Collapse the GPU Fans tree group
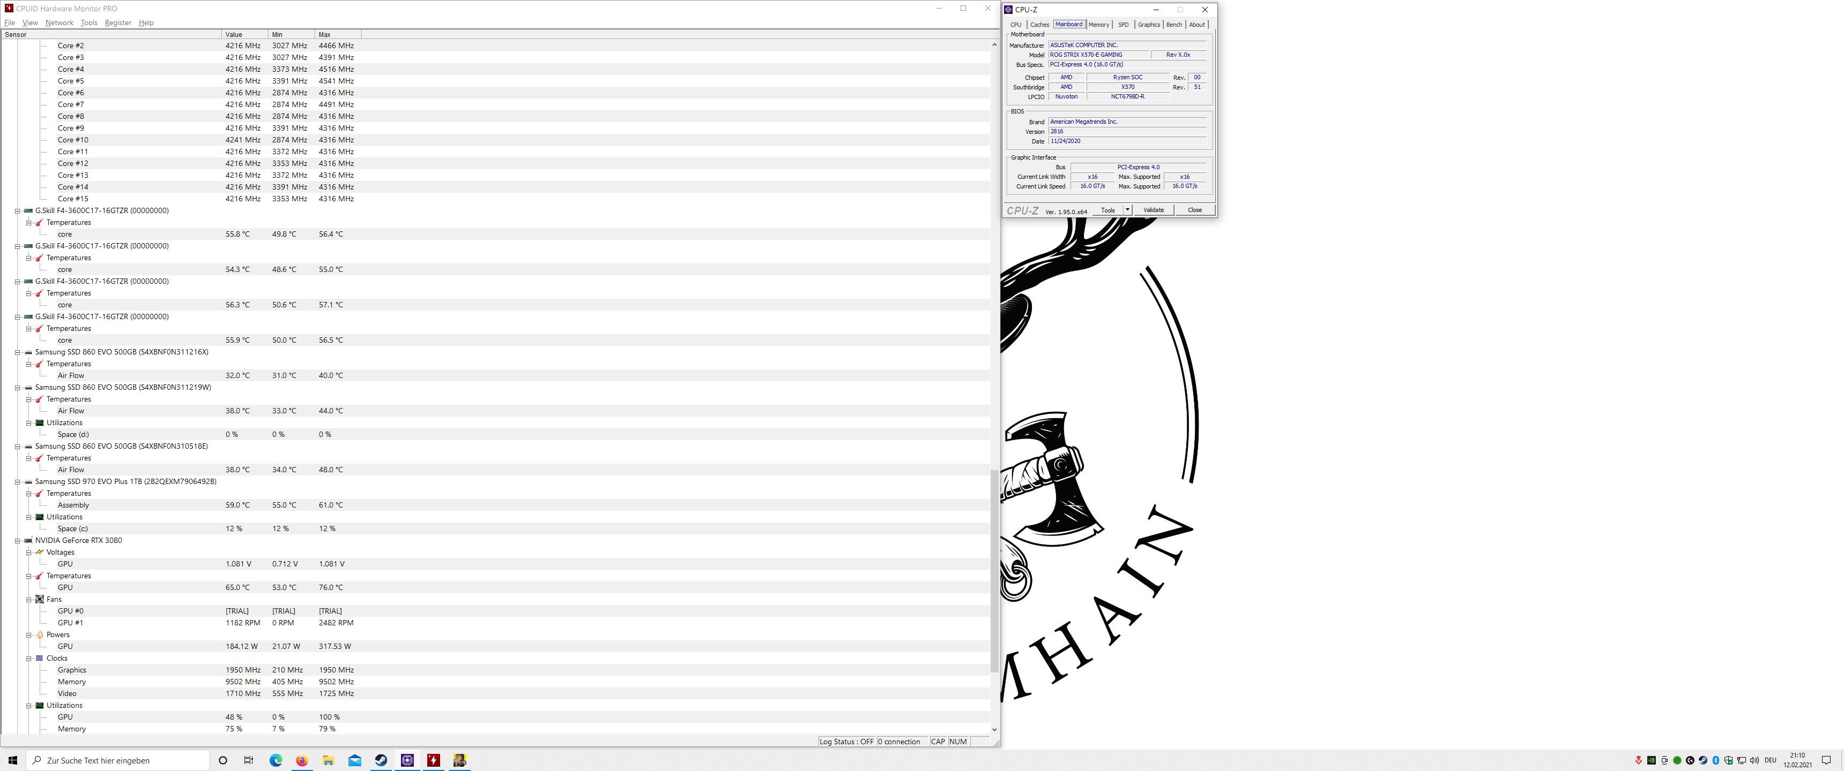 [28, 599]
